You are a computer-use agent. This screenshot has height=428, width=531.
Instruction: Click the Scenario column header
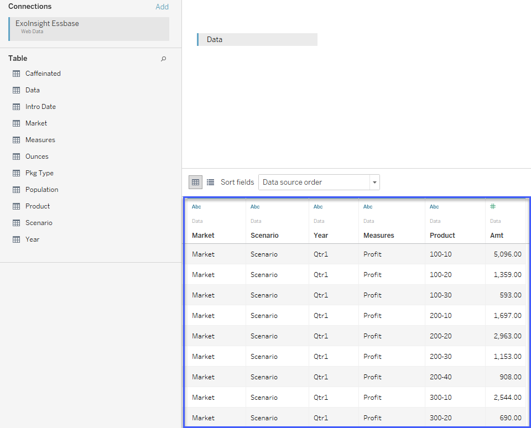coord(264,236)
